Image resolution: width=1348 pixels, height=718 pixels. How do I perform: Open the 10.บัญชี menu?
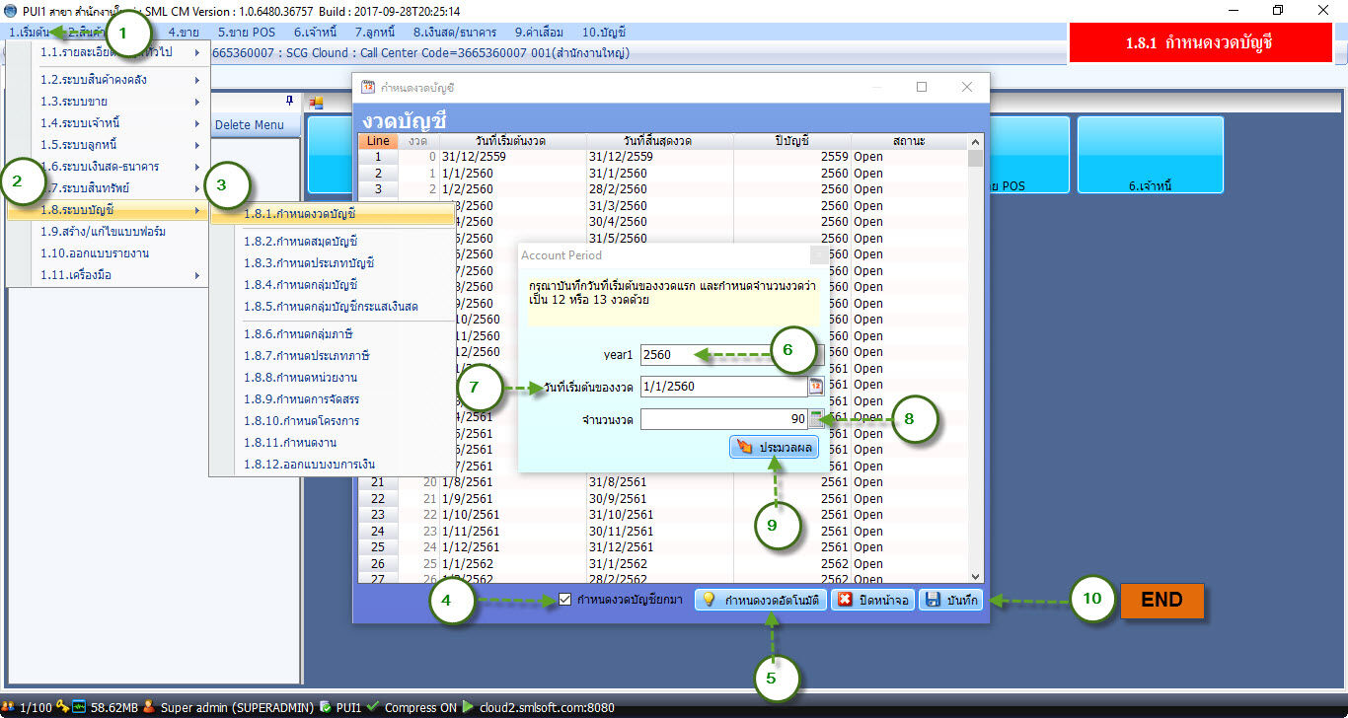click(604, 32)
